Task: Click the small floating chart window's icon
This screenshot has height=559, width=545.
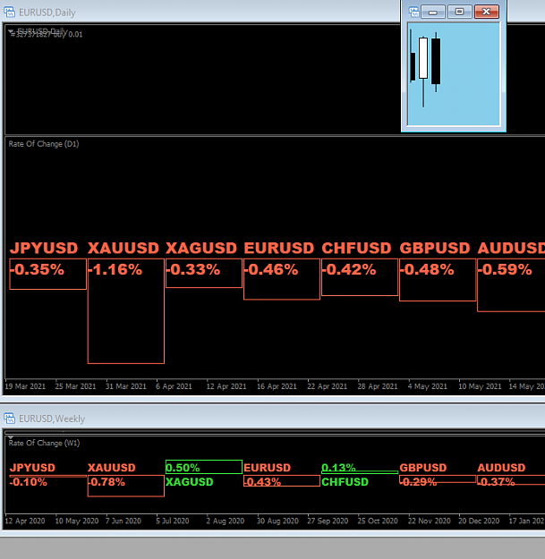Action: point(413,12)
